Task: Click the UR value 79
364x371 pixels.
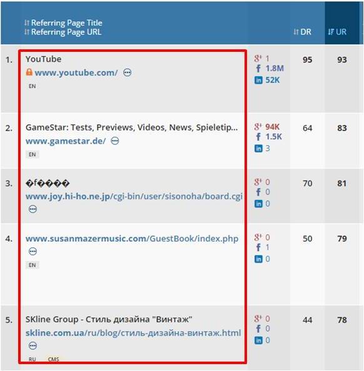Action: [342, 239]
